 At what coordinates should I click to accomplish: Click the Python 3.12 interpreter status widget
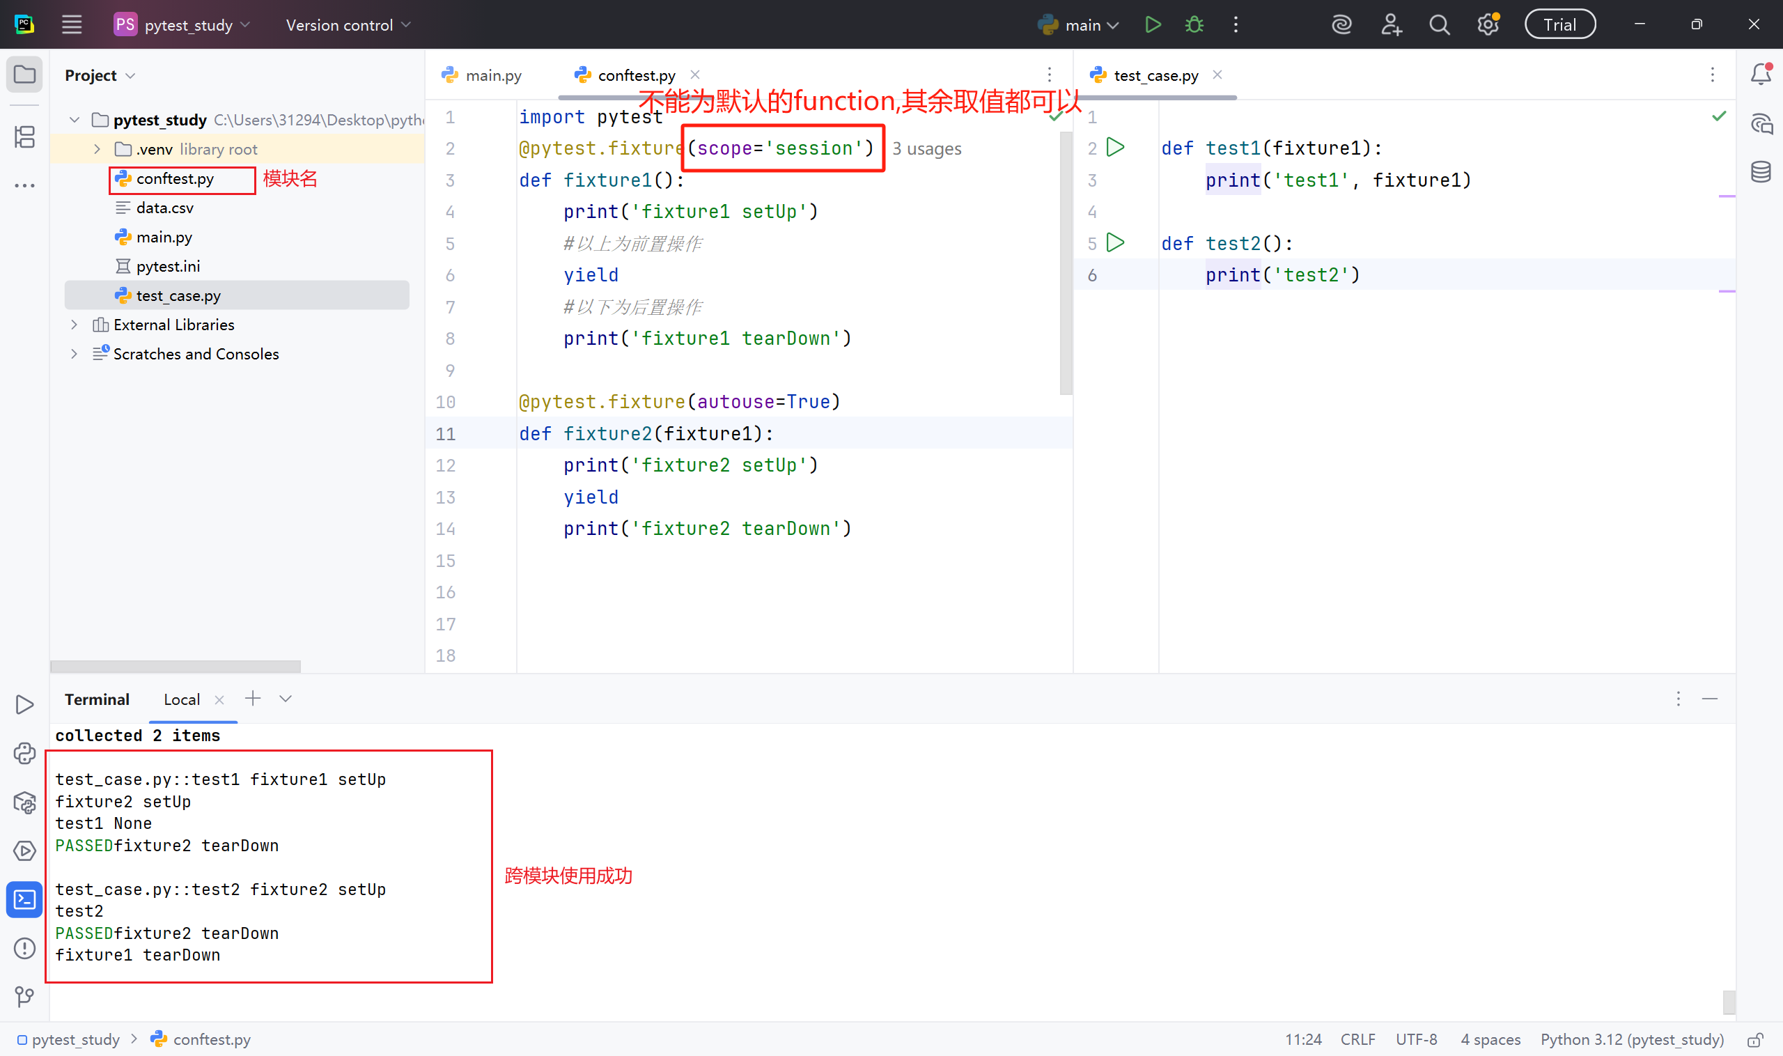1631,1040
